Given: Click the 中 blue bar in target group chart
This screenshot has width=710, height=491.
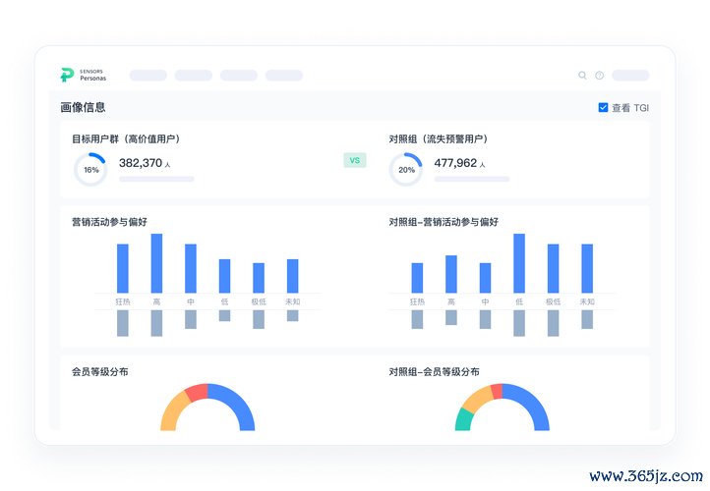Looking at the screenshot, I should pyautogui.click(x=191, y=268).
